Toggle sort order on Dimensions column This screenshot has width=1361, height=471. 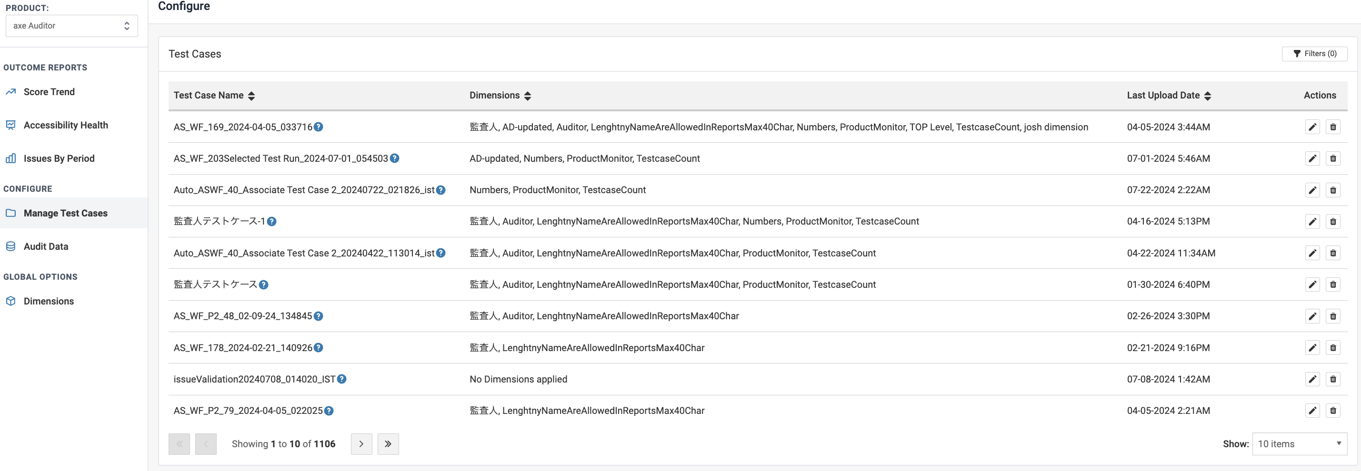tap(528, 96)
